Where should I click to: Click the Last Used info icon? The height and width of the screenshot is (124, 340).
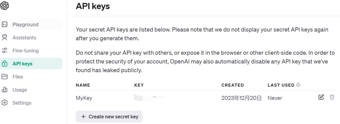point(298,85)
